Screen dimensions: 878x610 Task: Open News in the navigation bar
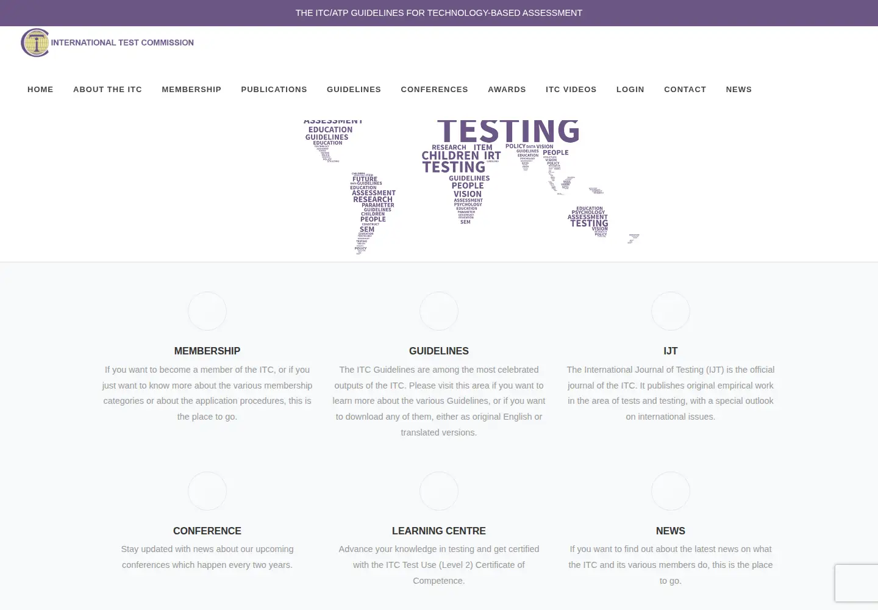pyautogui.click(x=738, y=89)
